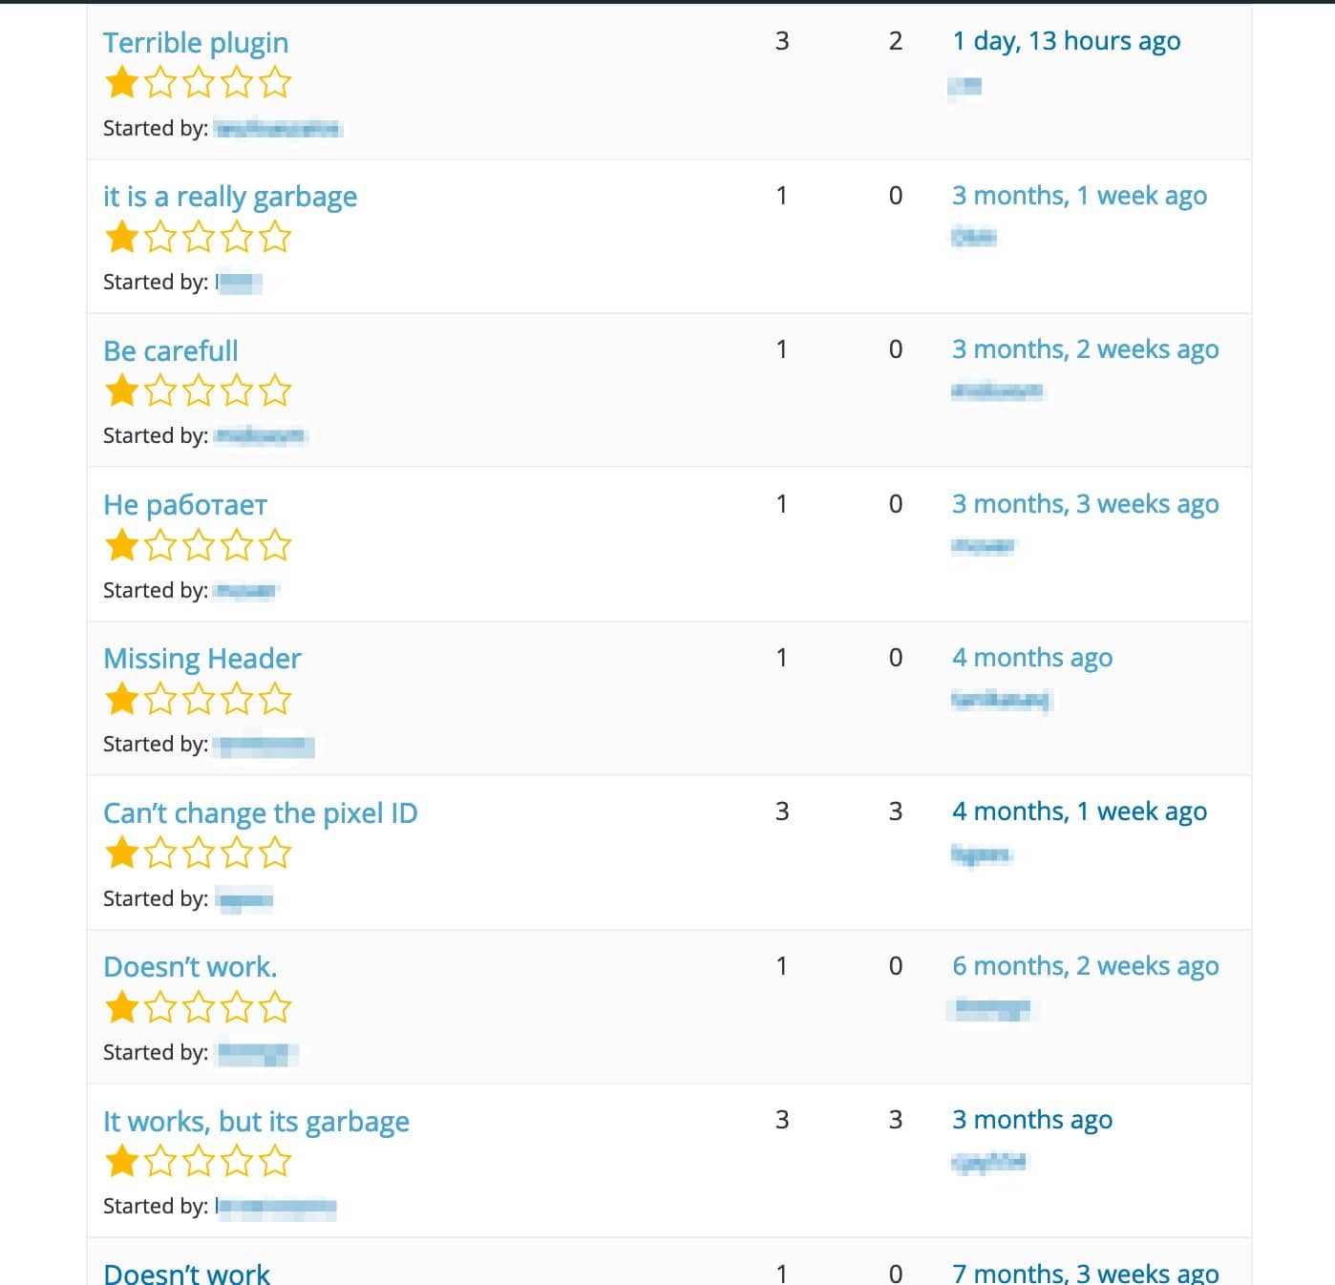Click the star rating under 'Be carefull'
1335x1285 pixels.
(198, 391)
